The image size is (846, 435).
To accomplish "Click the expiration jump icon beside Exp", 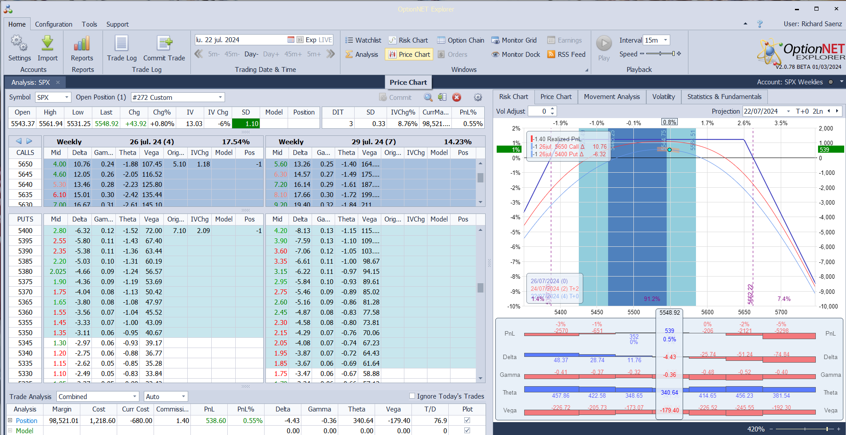I will tap(300, 40).
